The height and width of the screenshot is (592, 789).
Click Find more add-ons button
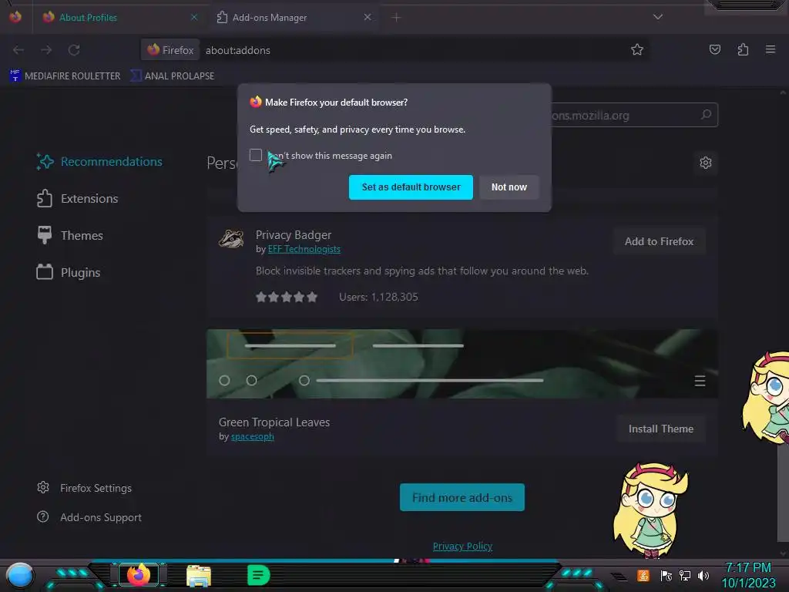coord(462,497)
